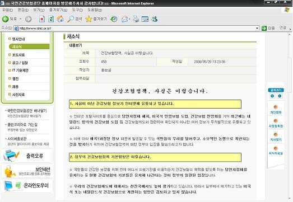Expand the address bar dropdown arrow
Screen dimensions: 293x202
(x=257, y=29)
